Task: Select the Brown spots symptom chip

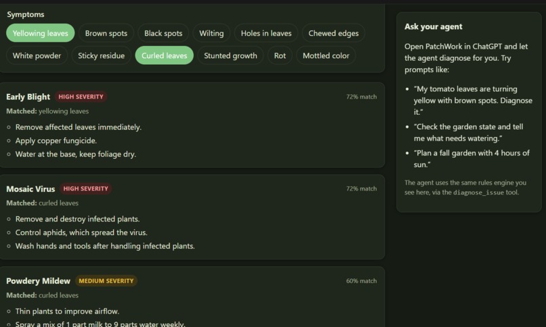Action: [106, 33]
